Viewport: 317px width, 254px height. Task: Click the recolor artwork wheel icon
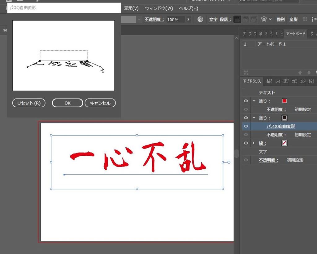point(200,19)
